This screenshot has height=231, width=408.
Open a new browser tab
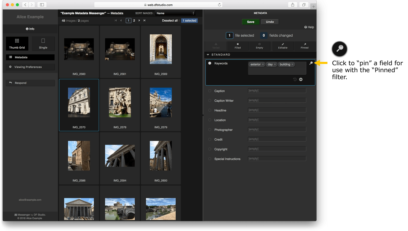tap(313, 6)
